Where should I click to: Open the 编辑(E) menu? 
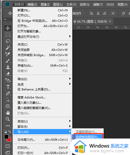[32, 4]
